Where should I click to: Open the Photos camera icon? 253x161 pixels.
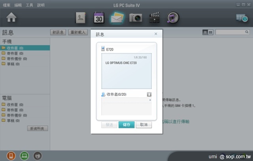tap(136, 17)
